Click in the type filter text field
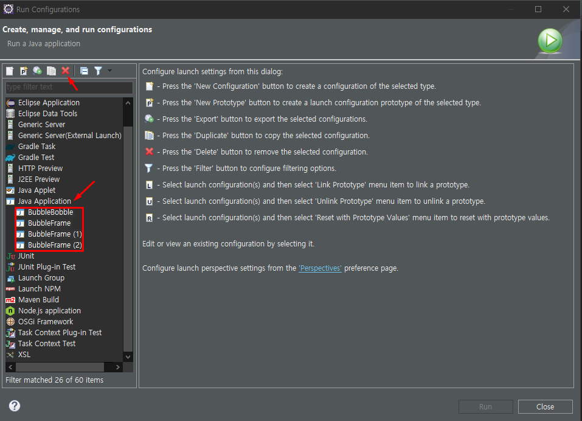The height and width of the screenshot is (421, 582). 69,87
